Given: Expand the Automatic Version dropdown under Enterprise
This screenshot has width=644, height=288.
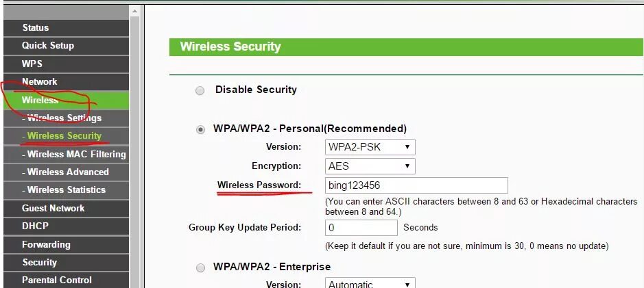Looking at the screenshot, I should click(370, 283).
